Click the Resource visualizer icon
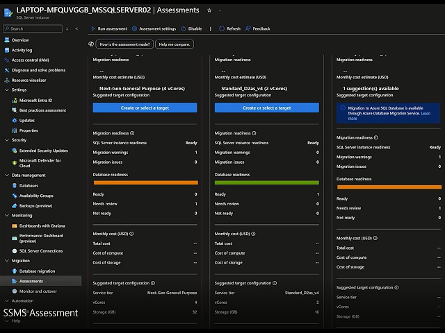The width and height of the screenshot is (445, 333). (x=7, y=80)
